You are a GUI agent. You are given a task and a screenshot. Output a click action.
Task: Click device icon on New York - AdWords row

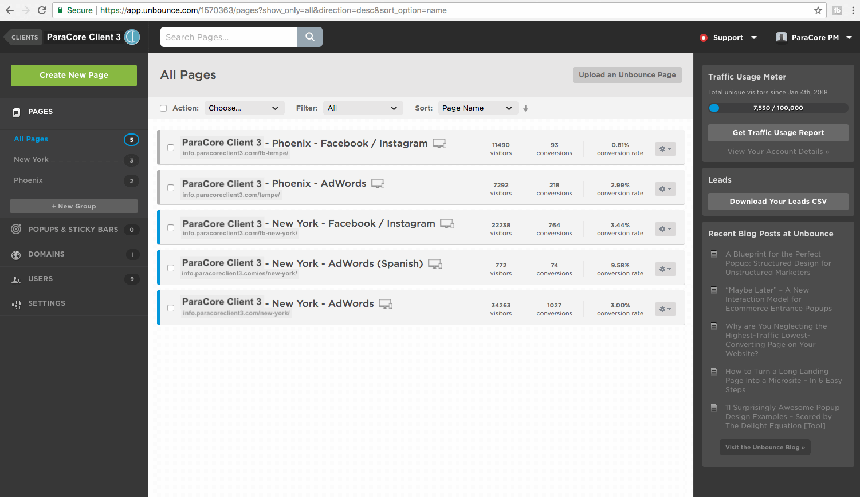click(x=386, y=303)
